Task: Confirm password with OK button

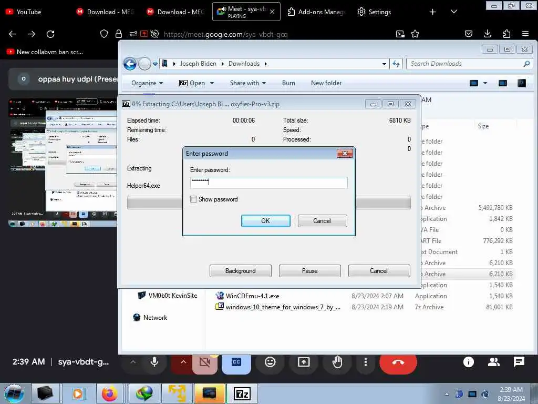Action: (x=265, y=221)
